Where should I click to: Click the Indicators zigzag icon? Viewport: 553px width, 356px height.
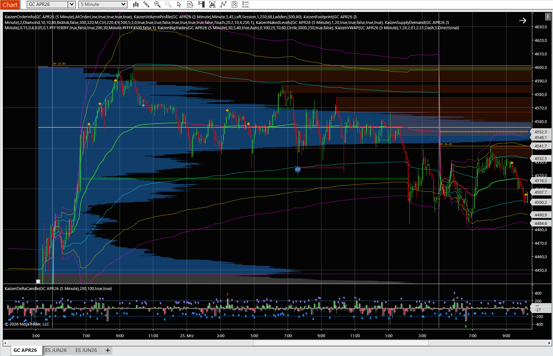(x=223, y=4)
